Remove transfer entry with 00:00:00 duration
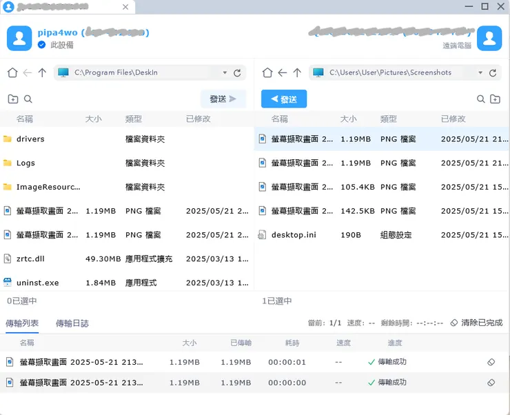Viewport: 510px width, 415px height. click(491, 383)
